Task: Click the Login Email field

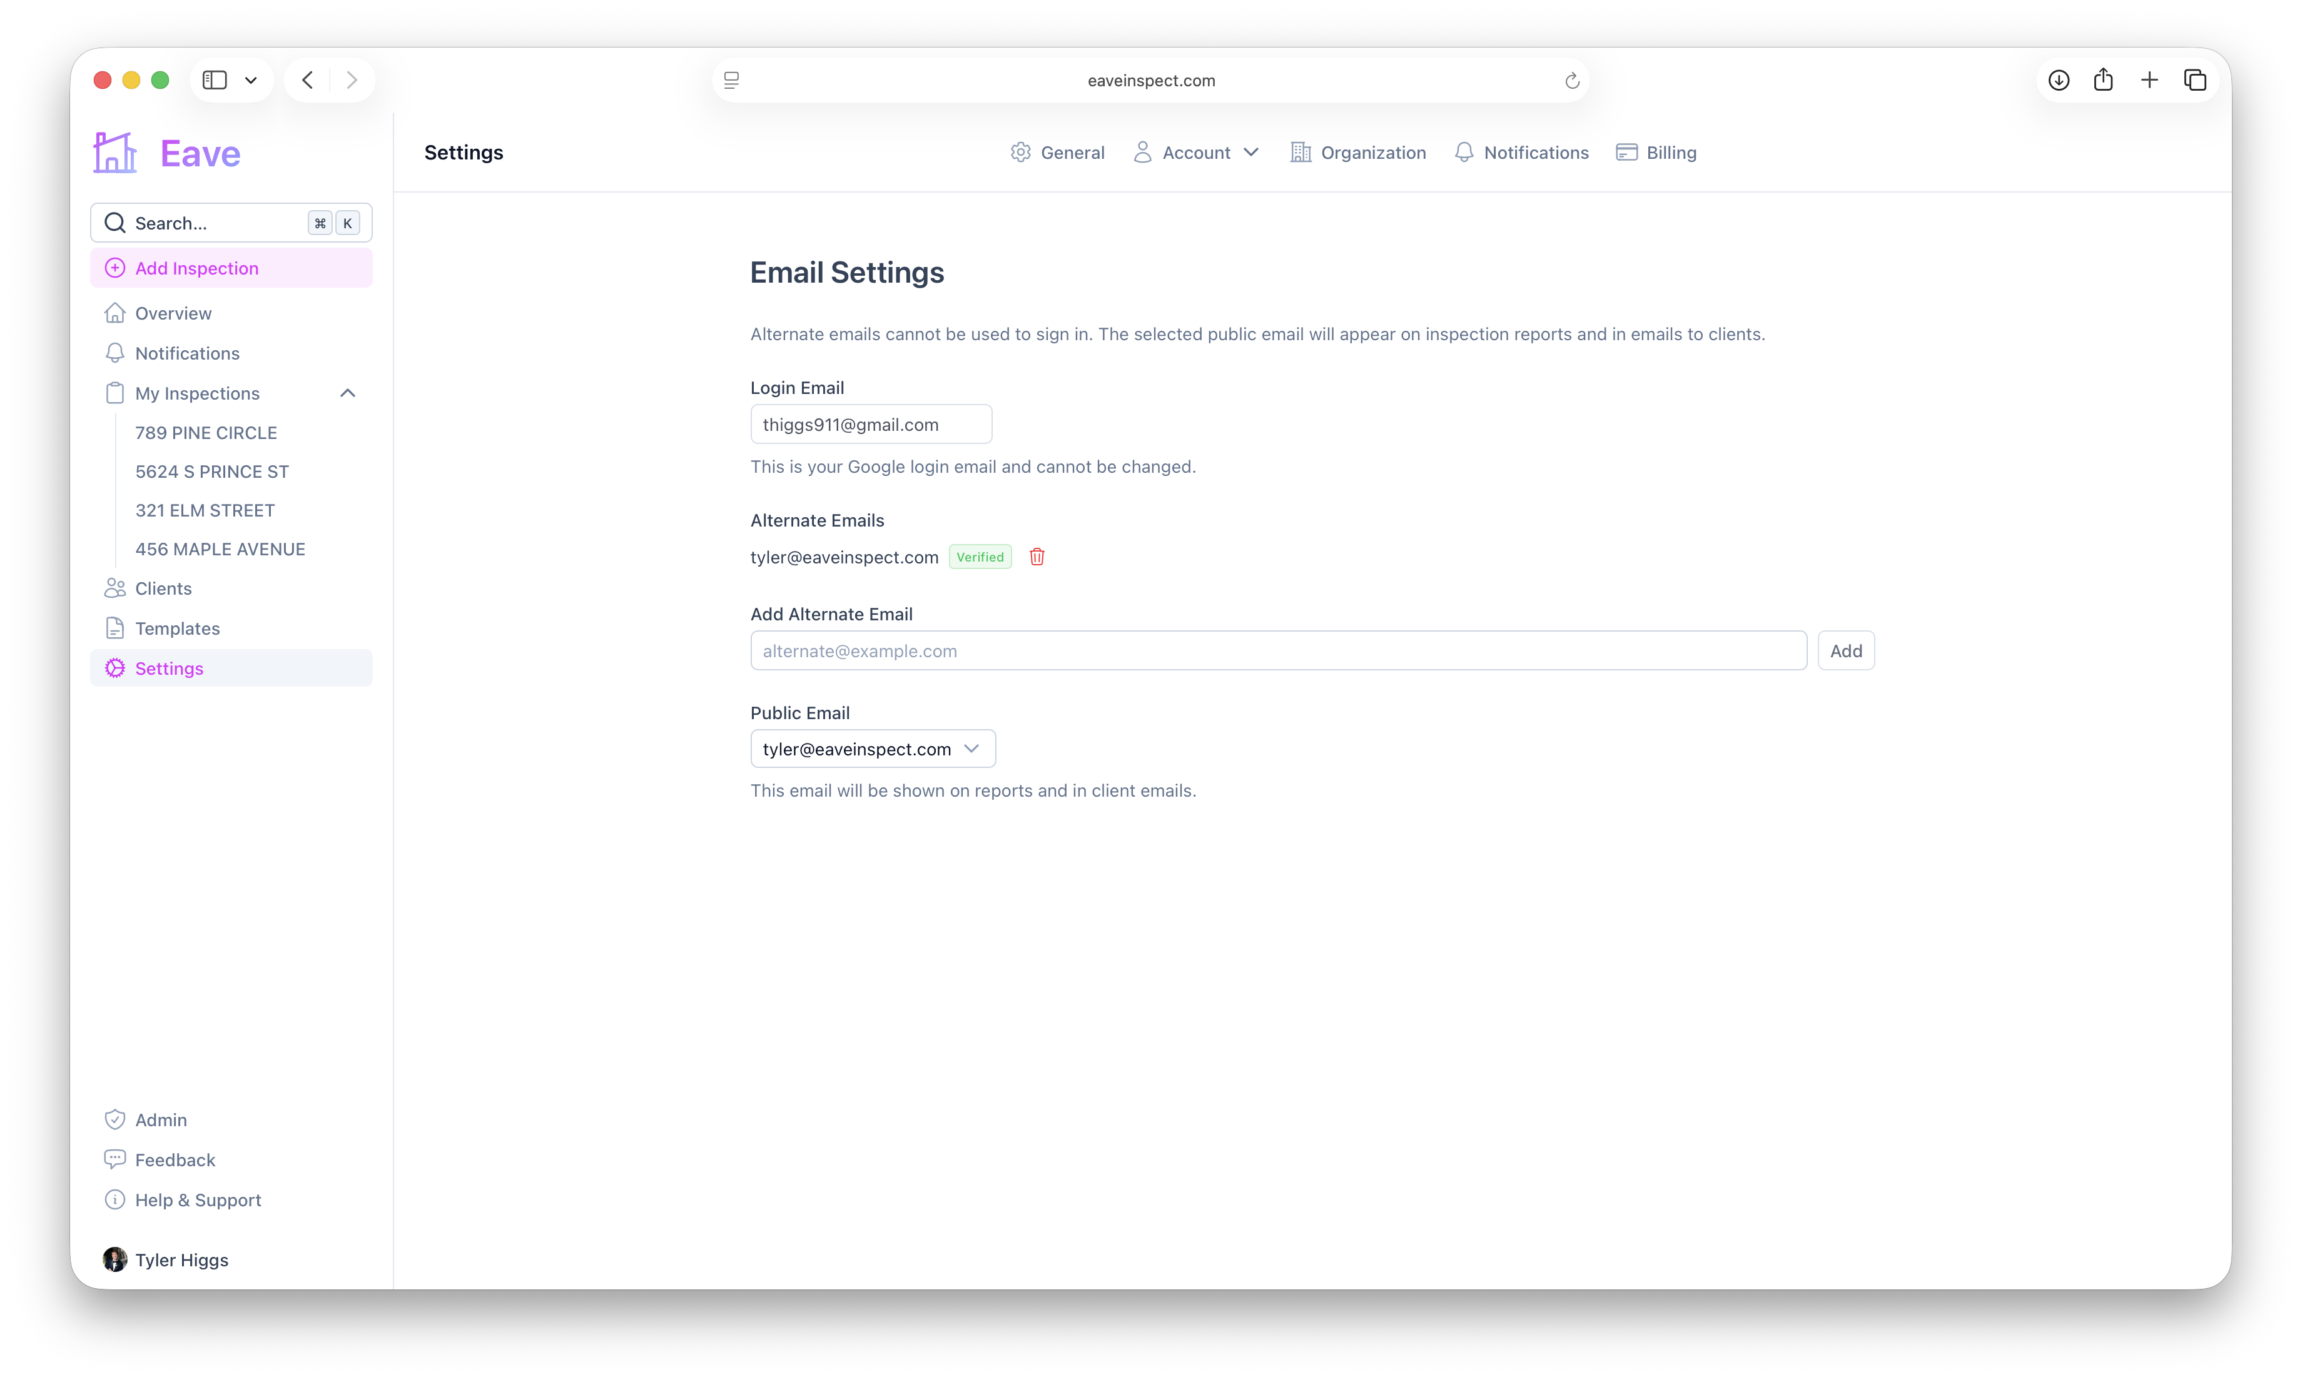Action: (871, 424)
